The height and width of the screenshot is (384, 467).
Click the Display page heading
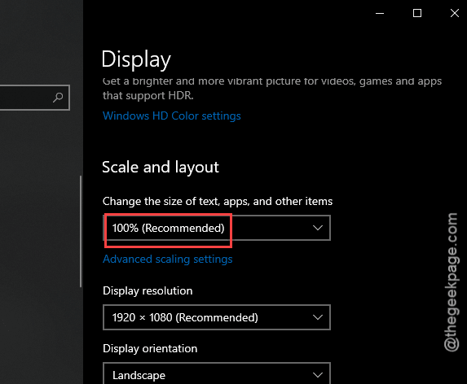[136, 59]
